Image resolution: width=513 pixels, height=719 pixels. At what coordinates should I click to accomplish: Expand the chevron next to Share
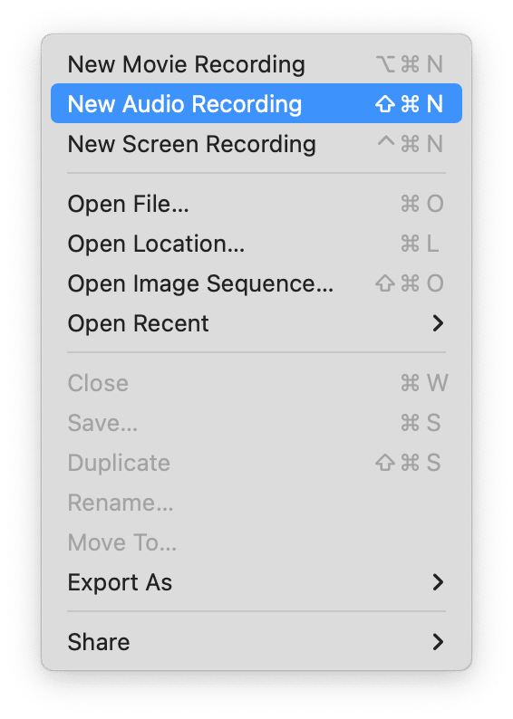(438, 642)
